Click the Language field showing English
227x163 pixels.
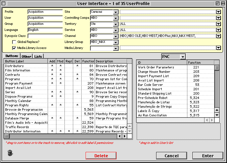(x=45, y=30)
